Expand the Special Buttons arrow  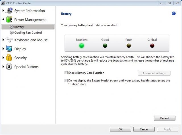coord(3,67)
